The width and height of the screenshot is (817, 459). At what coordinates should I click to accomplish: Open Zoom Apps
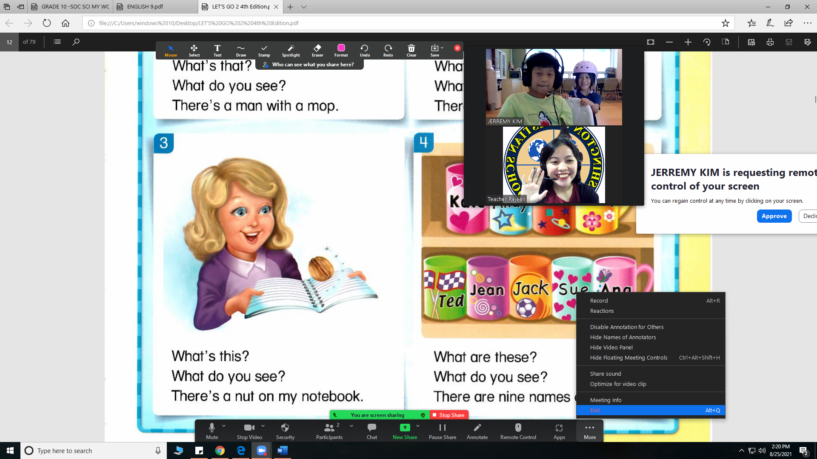[x=559, y=431]
